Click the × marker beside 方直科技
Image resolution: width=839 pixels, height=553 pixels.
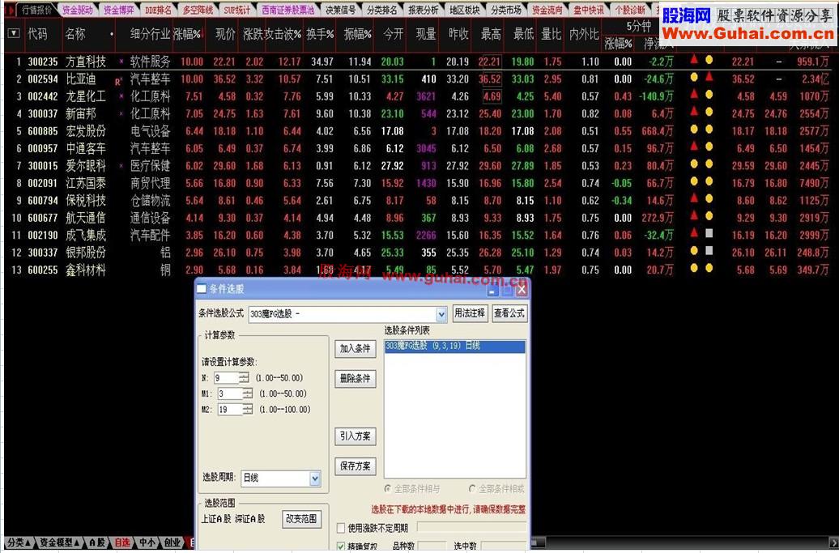[121, 62]
